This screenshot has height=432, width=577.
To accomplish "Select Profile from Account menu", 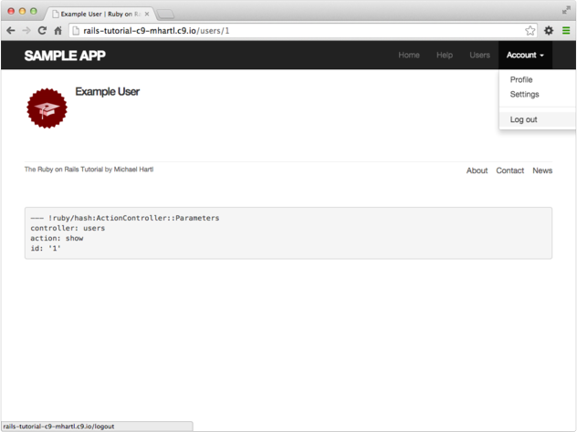I will pos(521,80).
